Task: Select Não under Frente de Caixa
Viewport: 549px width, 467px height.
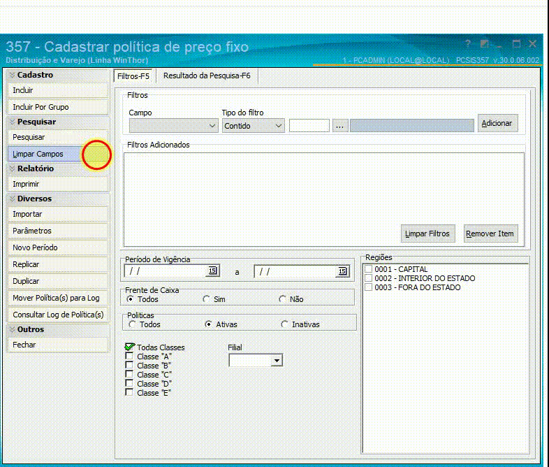Action: click(x=283, y=299)
